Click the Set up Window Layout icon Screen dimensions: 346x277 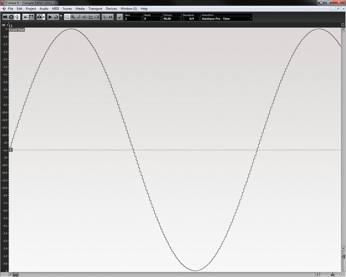(5, 17)
